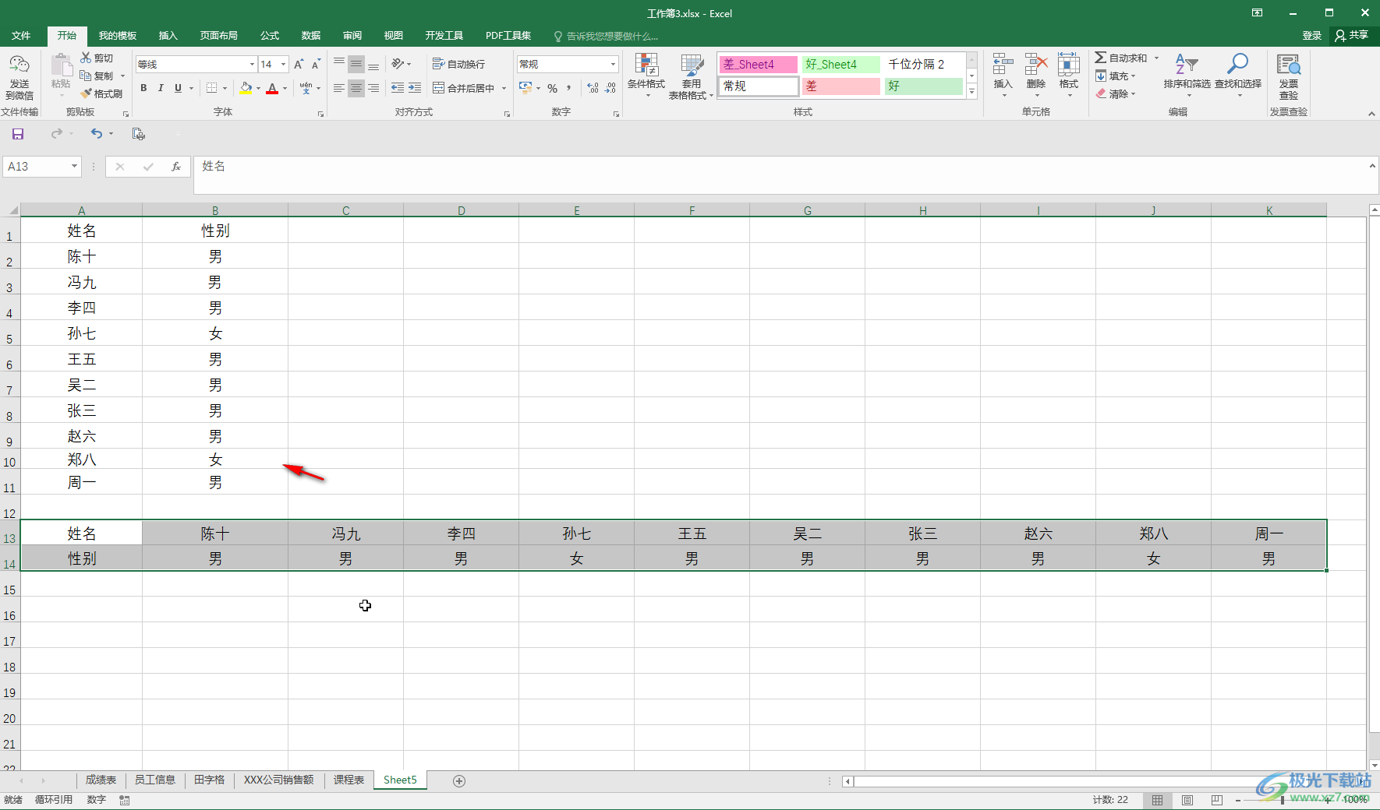The image size is (1380, 810).
Task: Save the workbook with the purple disk icon
Action: pos(18,134)
